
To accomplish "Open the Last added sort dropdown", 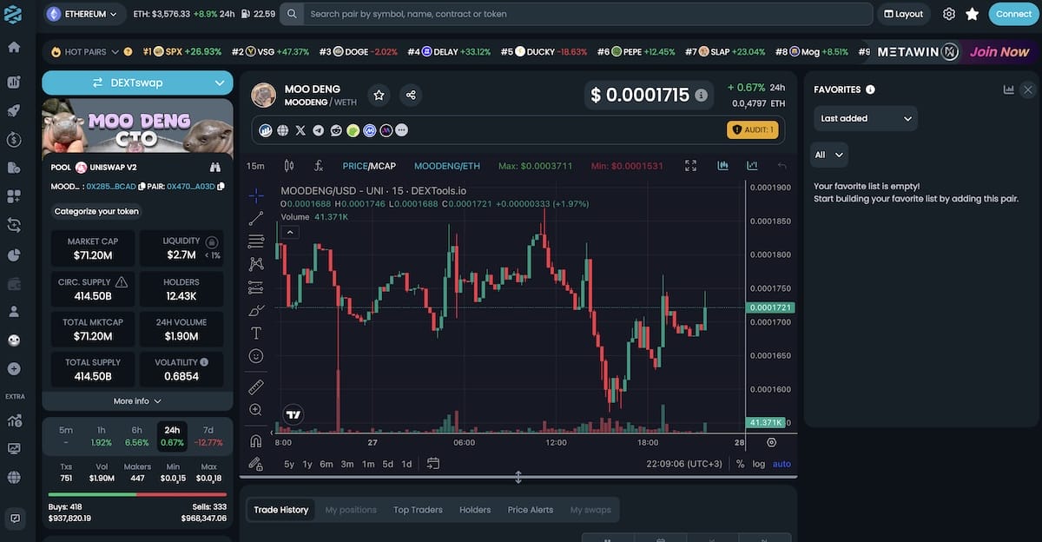I will [866, 118].
